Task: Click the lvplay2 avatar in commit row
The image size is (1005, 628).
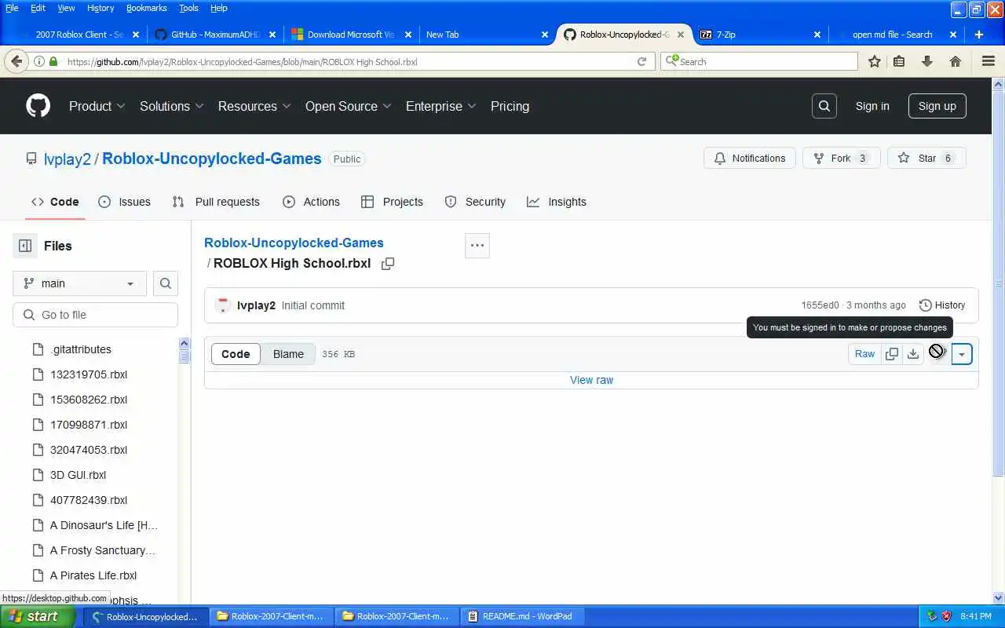Action: tap(223, 305)
